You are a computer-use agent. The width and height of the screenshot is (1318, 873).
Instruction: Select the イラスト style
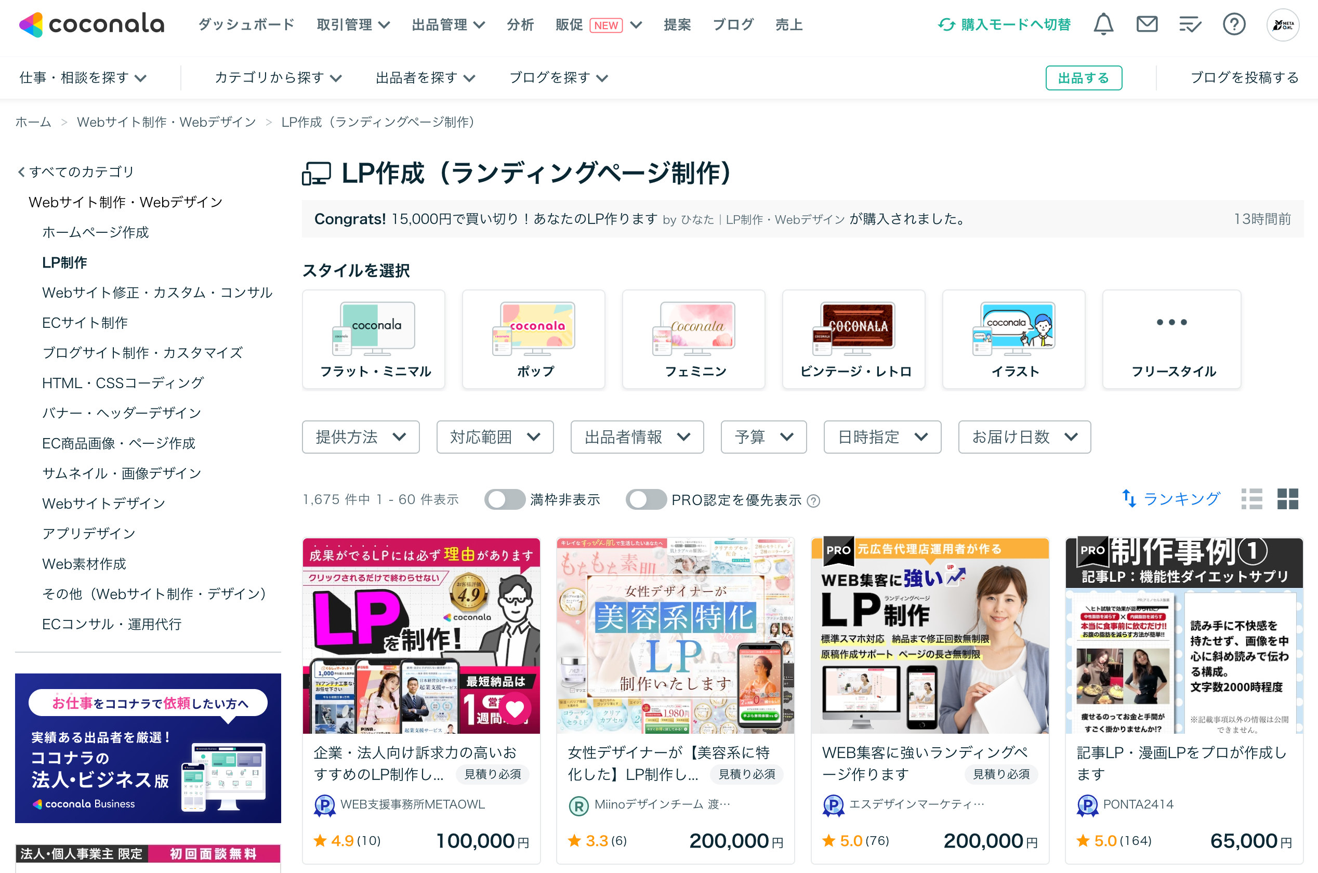coord(1014,339)
